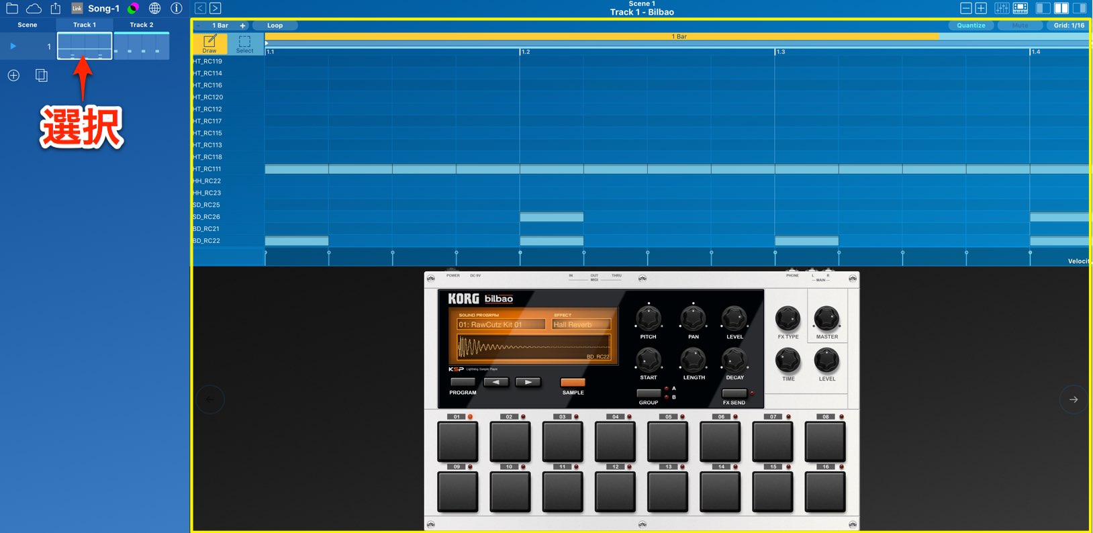This screenshot has width=1093, height=533.
Task: Open the color wheel icon beside Song-1
Action: 133,8
